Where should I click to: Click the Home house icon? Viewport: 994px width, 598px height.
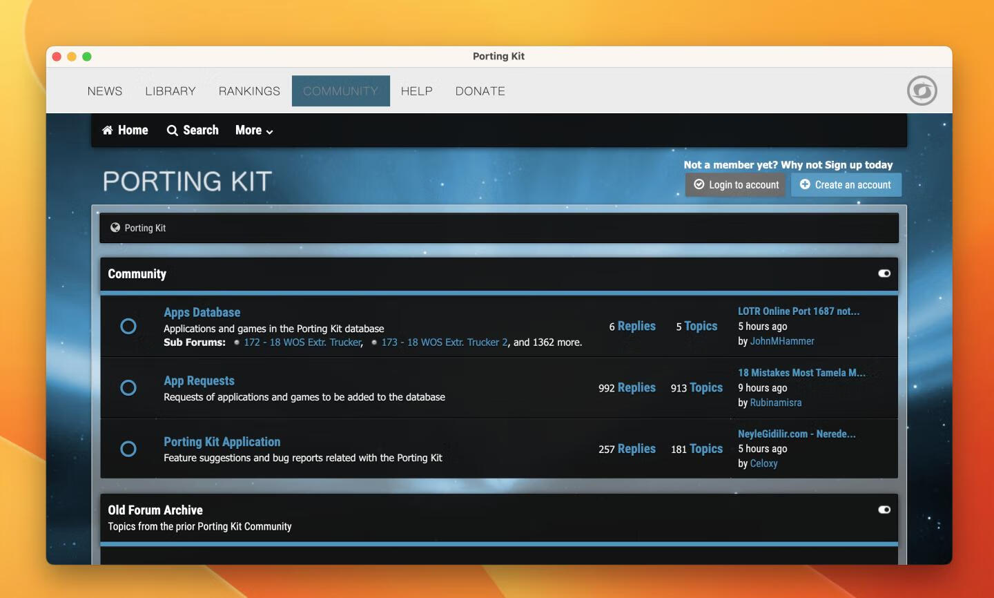coord(107,130)
